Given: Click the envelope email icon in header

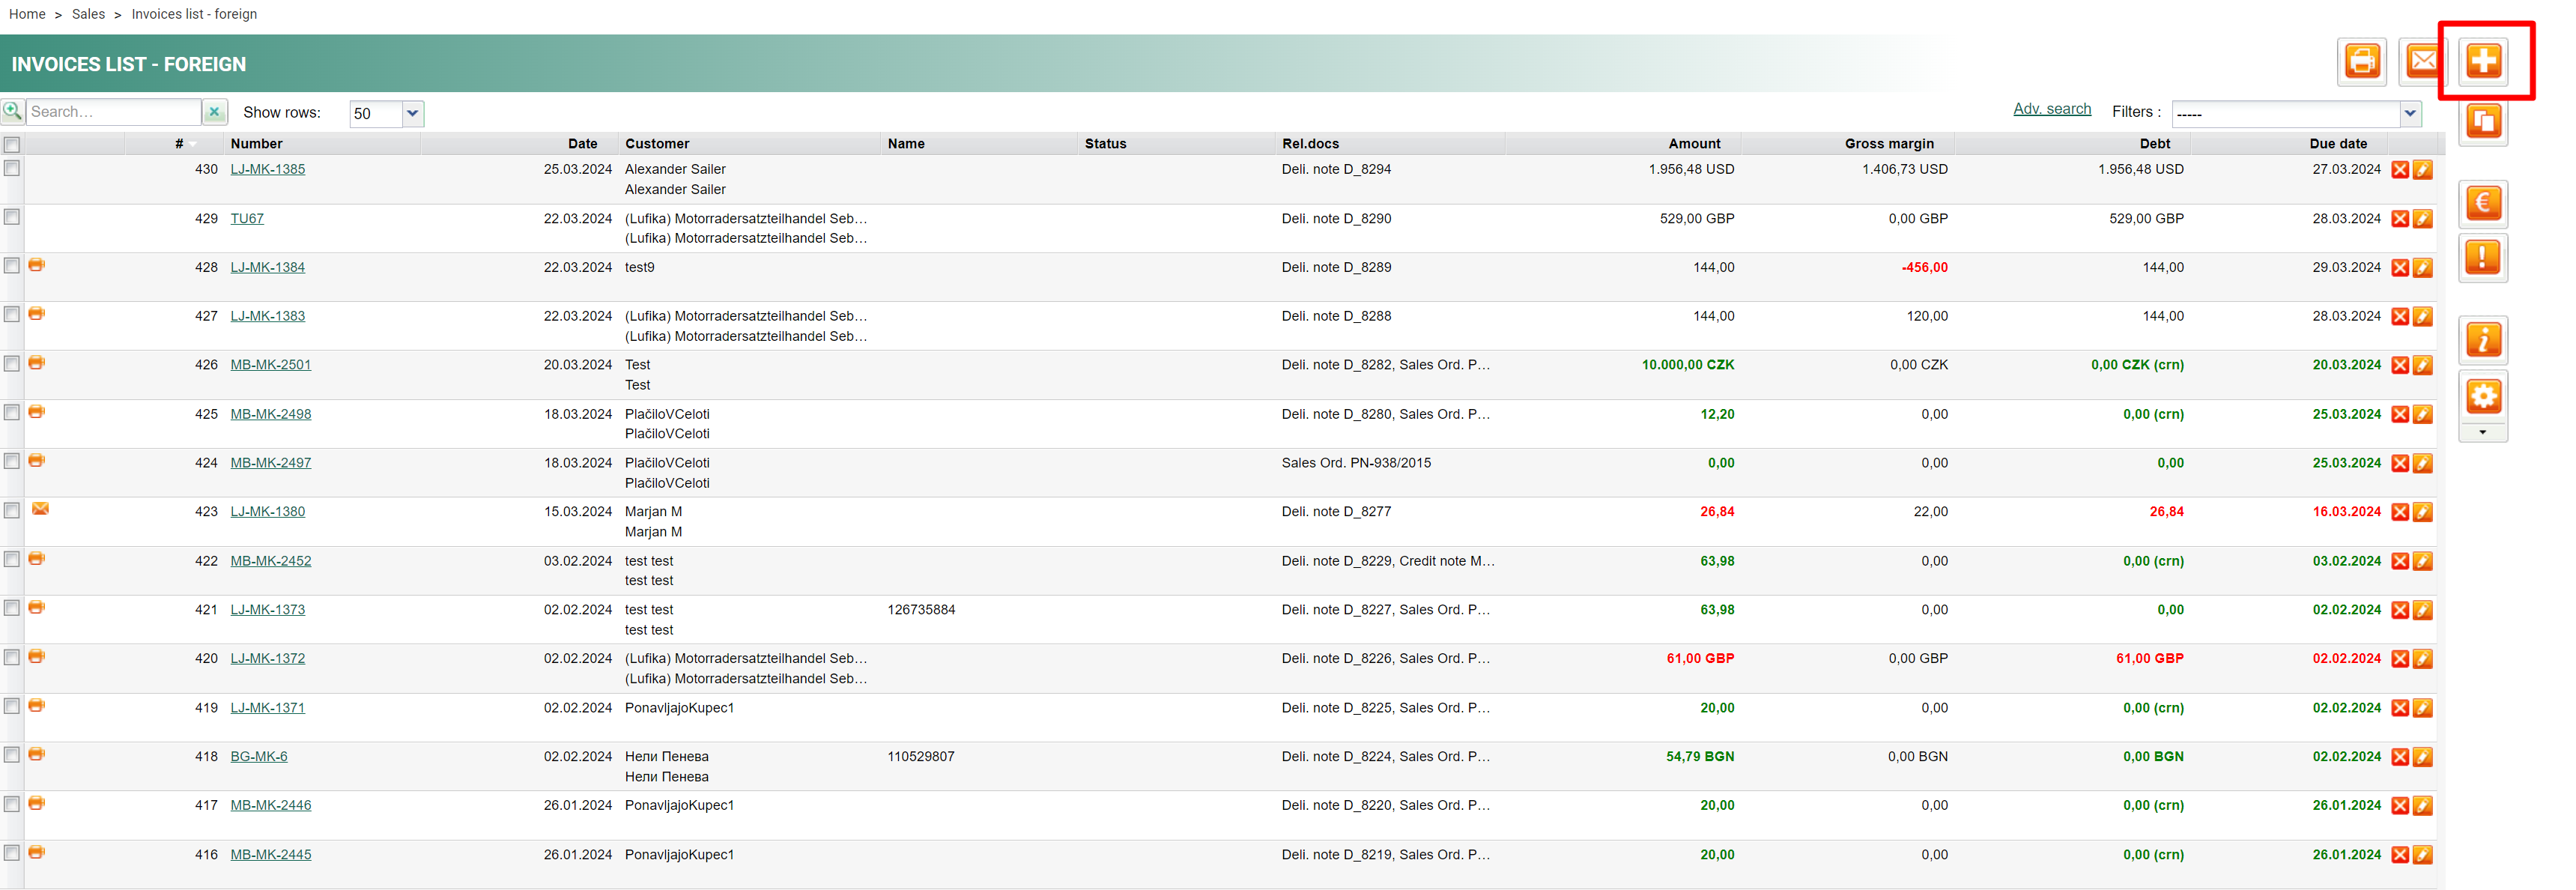Looking at the screenshot, I should (x=2421, y=62).
